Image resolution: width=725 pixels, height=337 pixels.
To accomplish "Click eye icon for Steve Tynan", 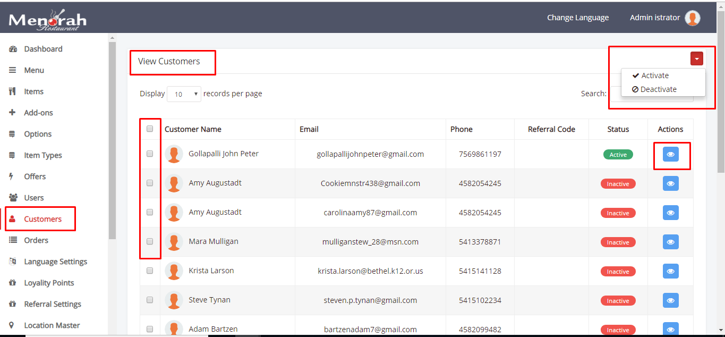I will pos(670,300).
